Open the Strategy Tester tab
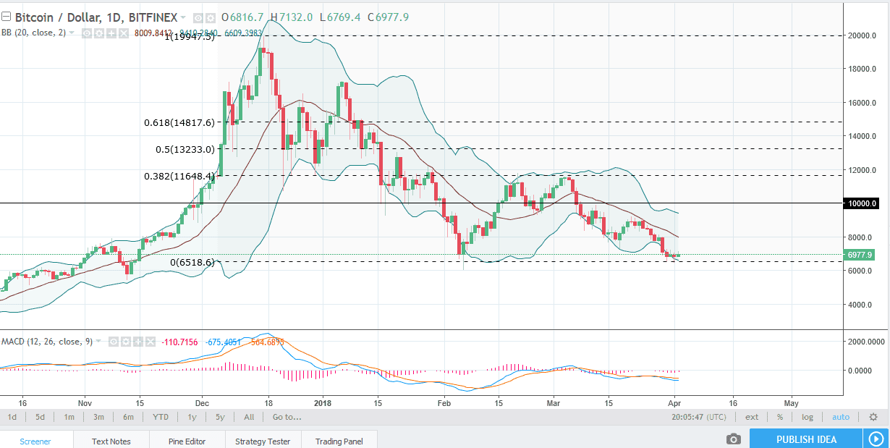This screenshot has width=890, height=448. coord(263,440)
